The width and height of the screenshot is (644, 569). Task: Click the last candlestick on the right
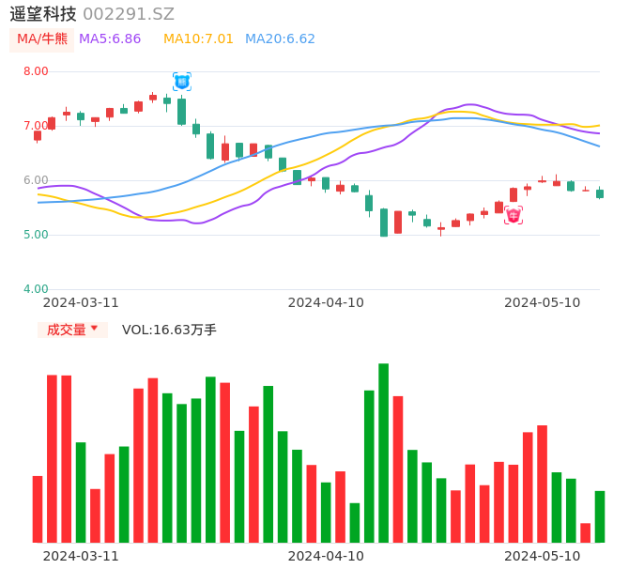tap(599, 193)
